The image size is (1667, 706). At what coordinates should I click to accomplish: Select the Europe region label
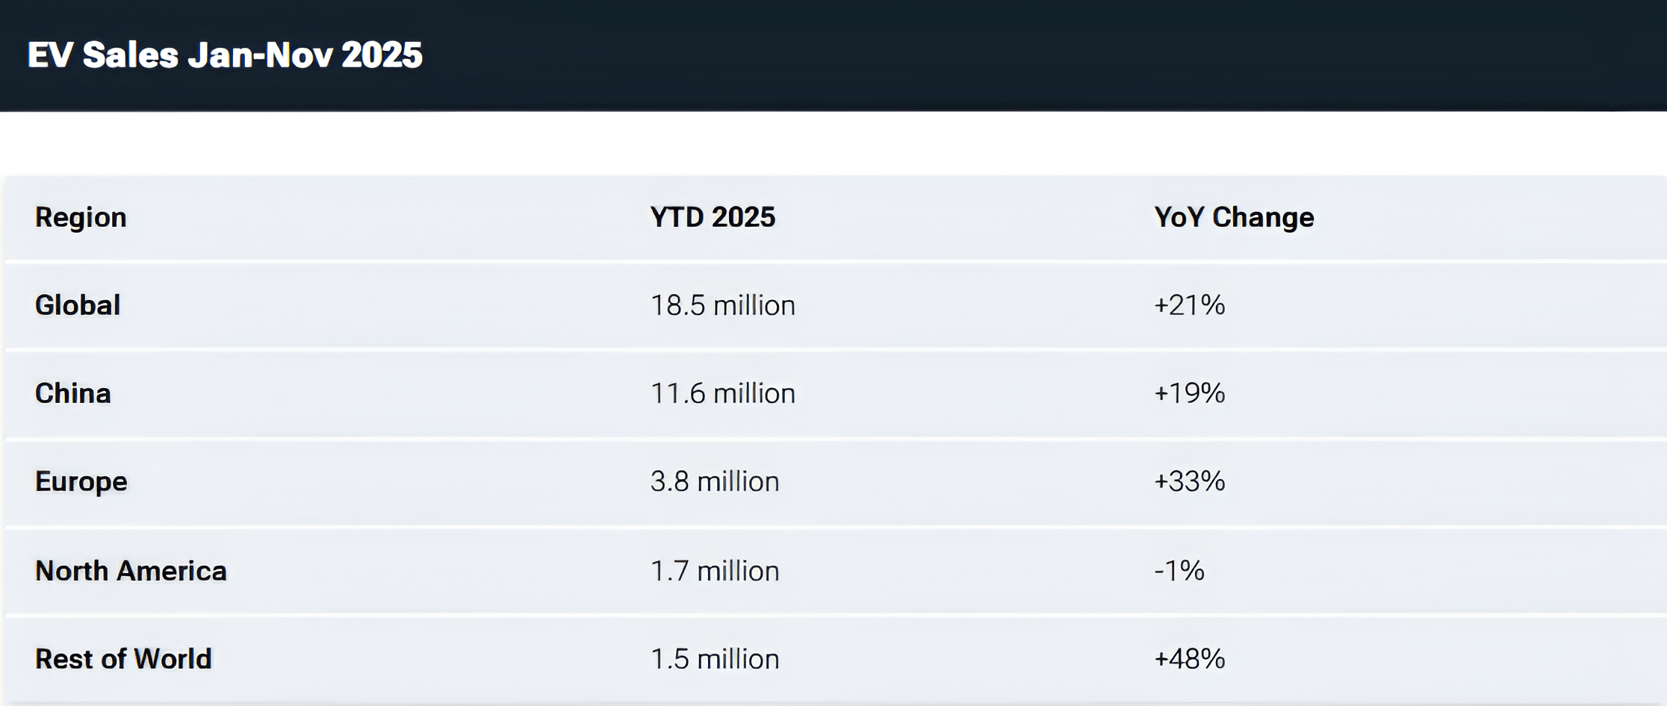pyautogui.click(x=81, y=481)
